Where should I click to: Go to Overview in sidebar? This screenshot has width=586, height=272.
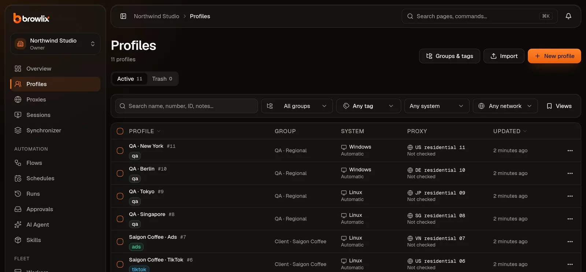pos(55,69)
